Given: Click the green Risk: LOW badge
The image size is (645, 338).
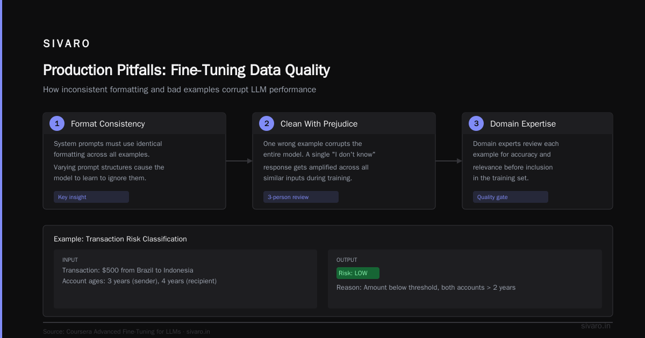Looking at the screenshot, I should 358,273.
